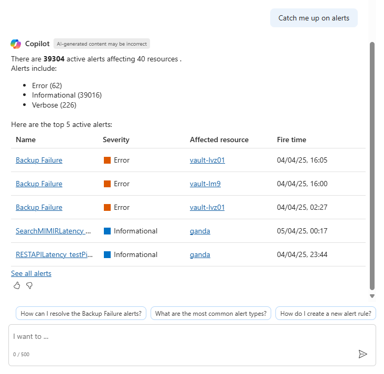This screenshot has width=384, height=374.
Task: Select 'How do I create a new alert rule?' suggestion
Action: [326, 314]
